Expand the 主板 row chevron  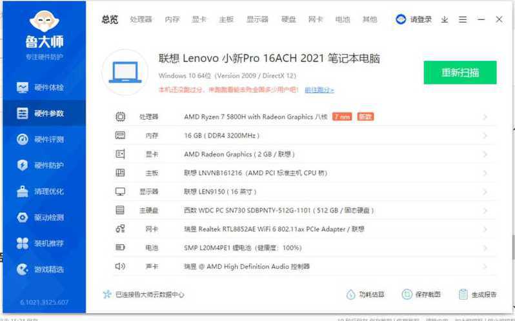(x=485, y=173)
